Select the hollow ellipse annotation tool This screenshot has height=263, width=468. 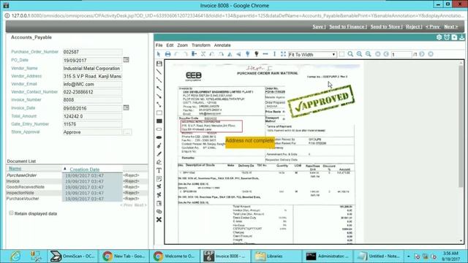(x=159, y=129)
